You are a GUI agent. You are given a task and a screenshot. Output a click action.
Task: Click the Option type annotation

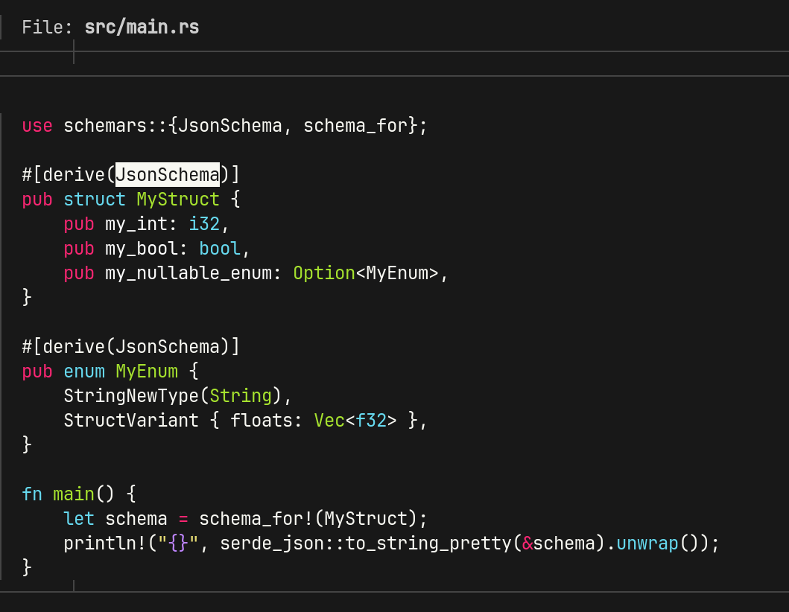pyautogui.click(x=324, y=272)
